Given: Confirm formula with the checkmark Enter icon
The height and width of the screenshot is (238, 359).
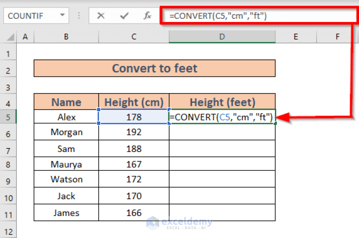Looking at the screenshot, I should click(x=124, y=15).
